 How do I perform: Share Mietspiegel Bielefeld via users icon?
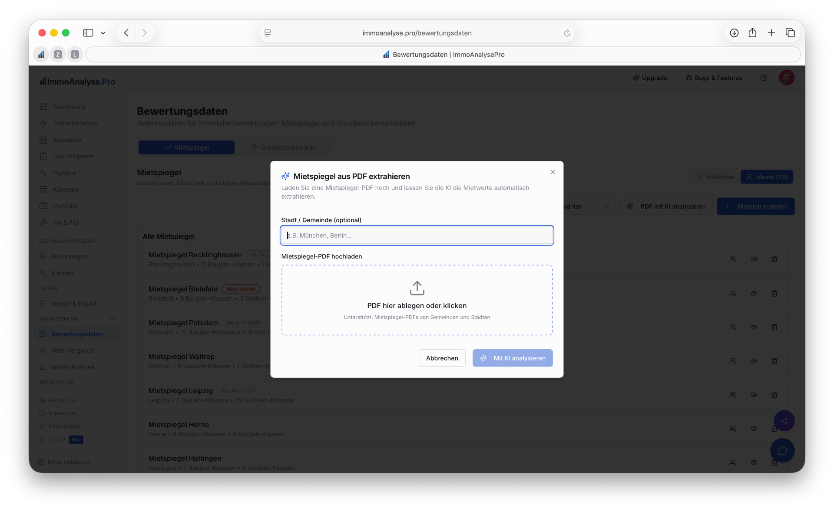(x=733, y=293)
